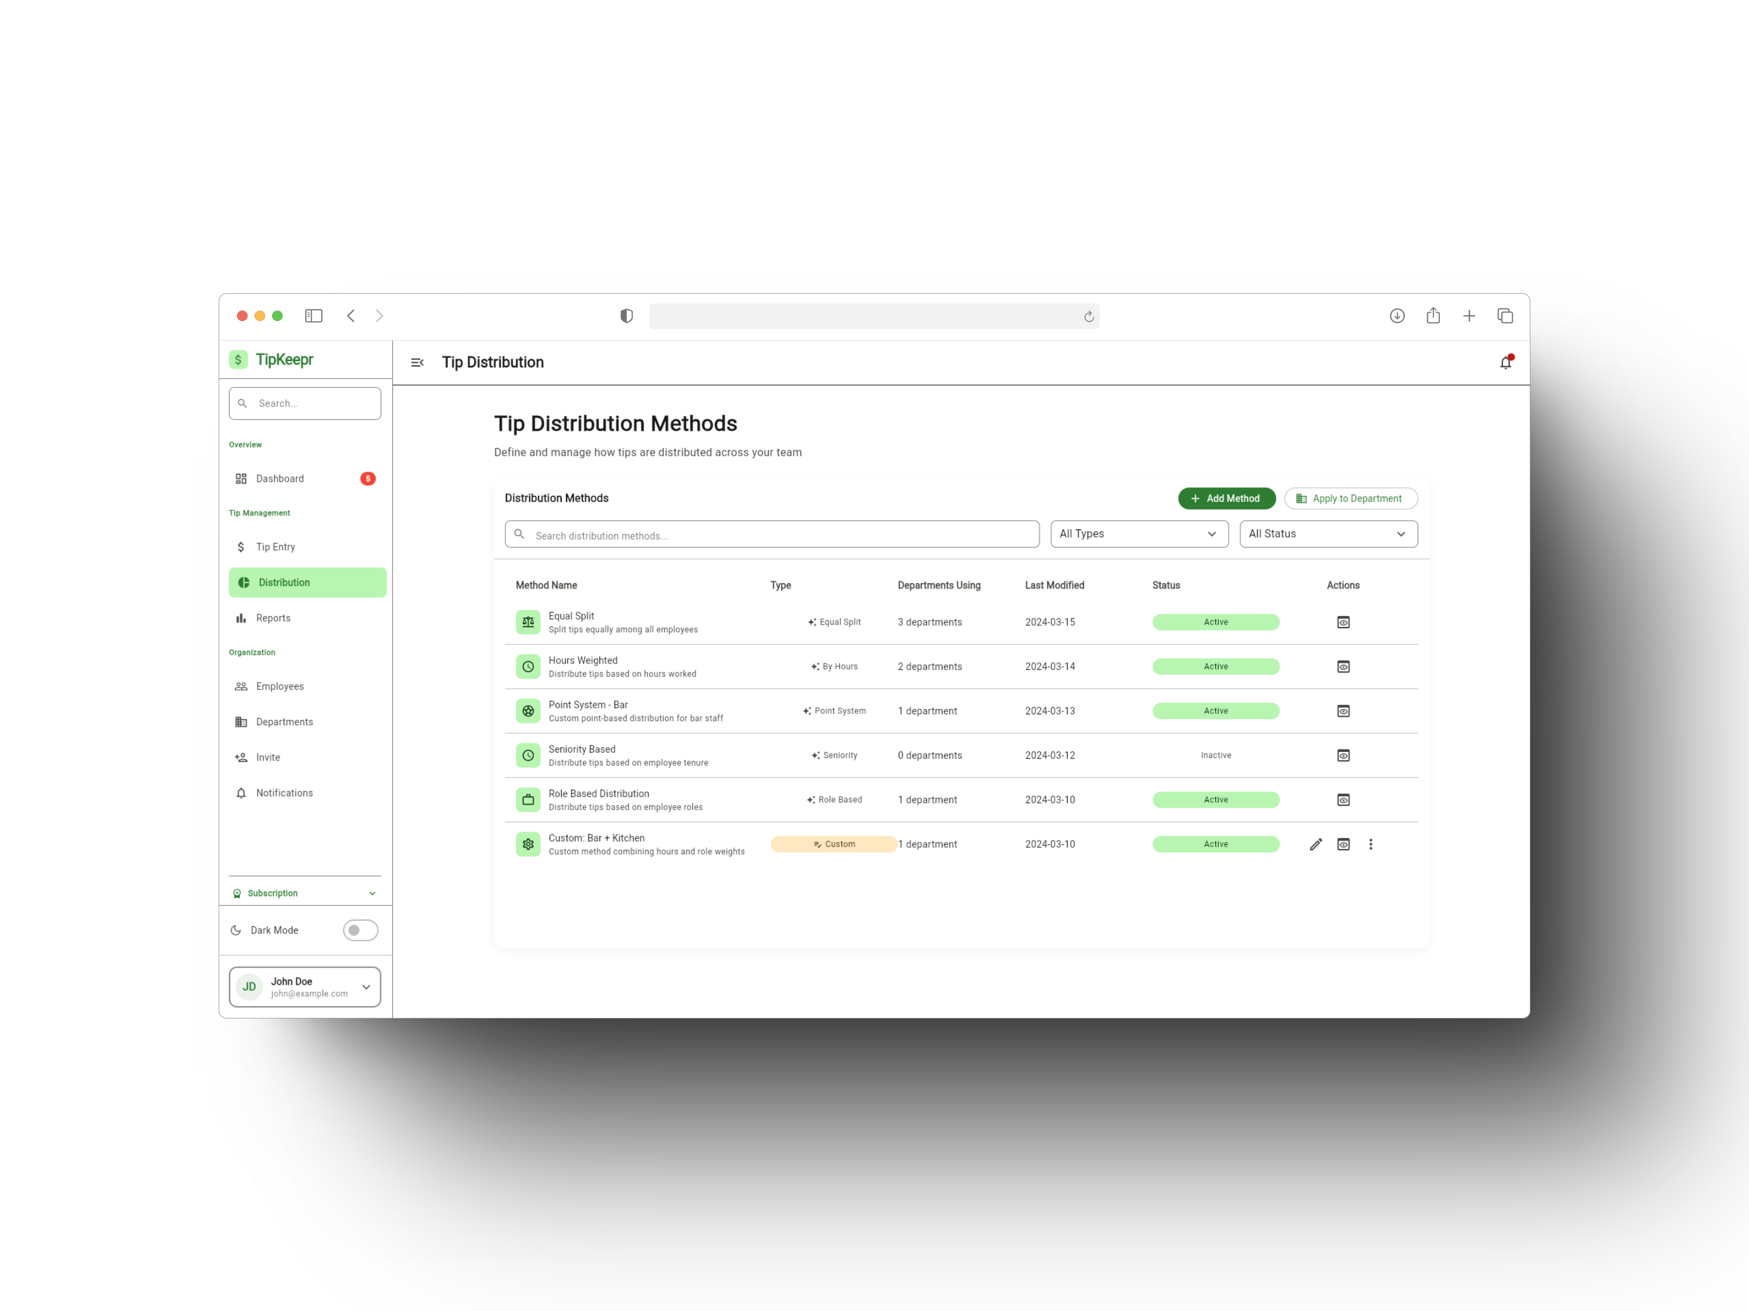The width and height of the screenshot is (1749, 1311).
Task: Go to Tip Entry in sidebar
Action: 275,547
